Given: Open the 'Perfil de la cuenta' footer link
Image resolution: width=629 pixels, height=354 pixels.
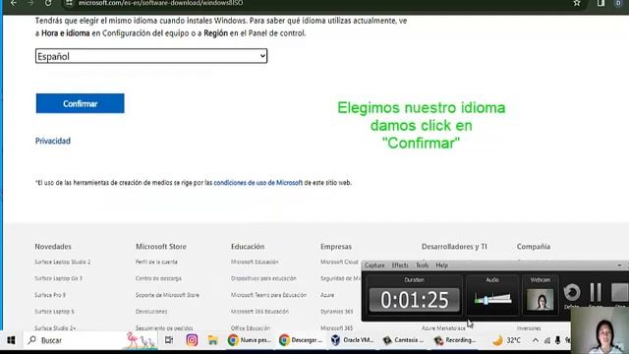Looking at the screenshot, I should (x=156, y=262).
